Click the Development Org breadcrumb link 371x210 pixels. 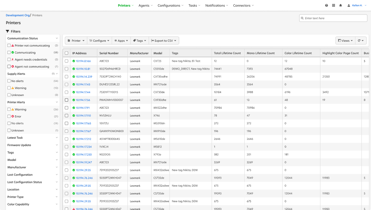[18, 15]
